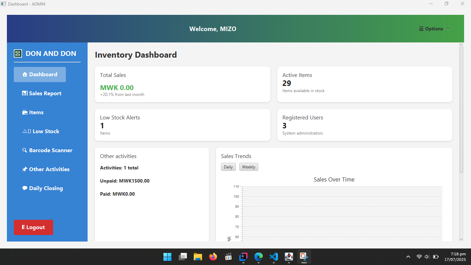Screen dimensions: 471x265
Task: Go to Items in sidebar
Action: click(x=33, y=112)
